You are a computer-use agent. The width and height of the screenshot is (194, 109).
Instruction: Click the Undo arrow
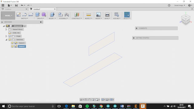(x=22, y=5)
